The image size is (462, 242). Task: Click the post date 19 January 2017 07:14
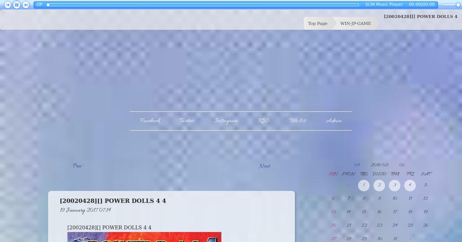click(x=85, y=210)
